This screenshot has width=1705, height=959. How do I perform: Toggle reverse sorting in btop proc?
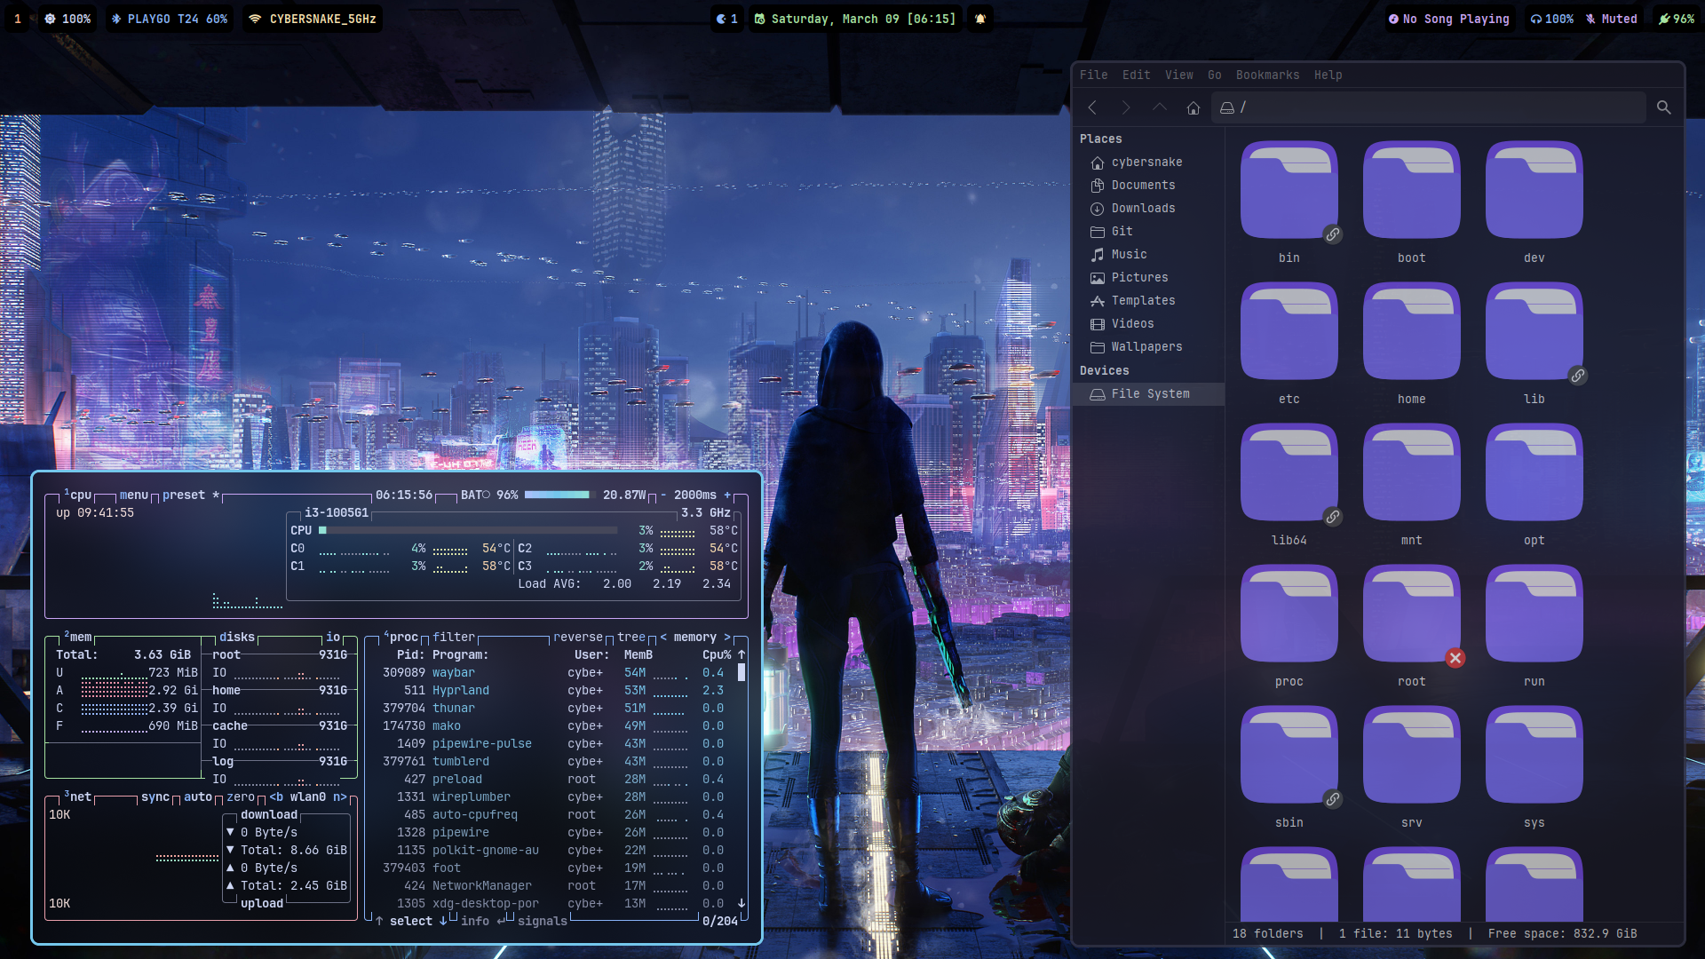point(578,637)
